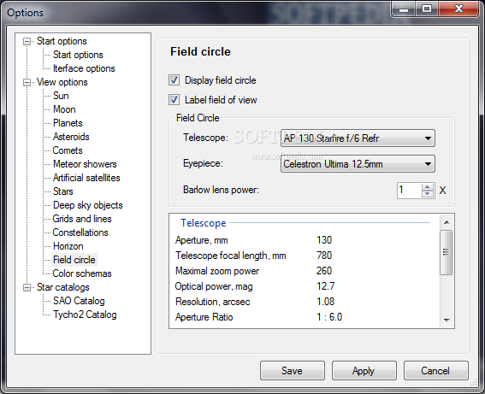485x394 pixels.
Task: Open Meteor showers settings
Action: [x=85, y=164]
